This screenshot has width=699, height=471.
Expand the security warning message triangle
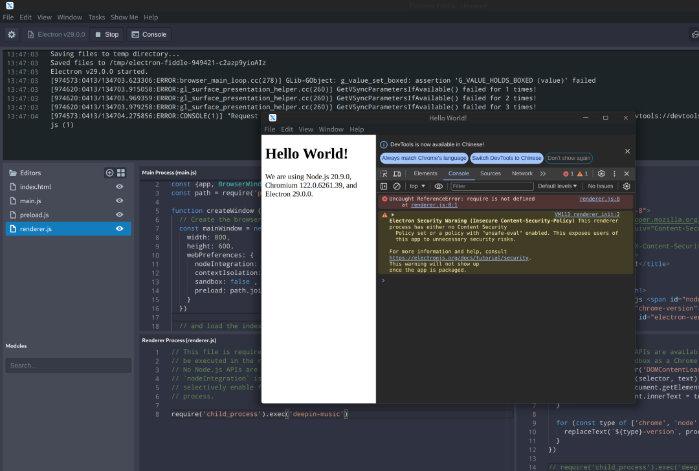[x=393, y=215]
